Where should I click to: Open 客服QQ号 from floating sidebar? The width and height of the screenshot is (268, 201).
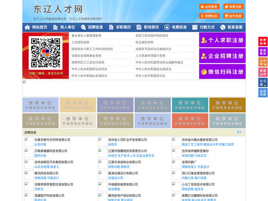point(263,72)
